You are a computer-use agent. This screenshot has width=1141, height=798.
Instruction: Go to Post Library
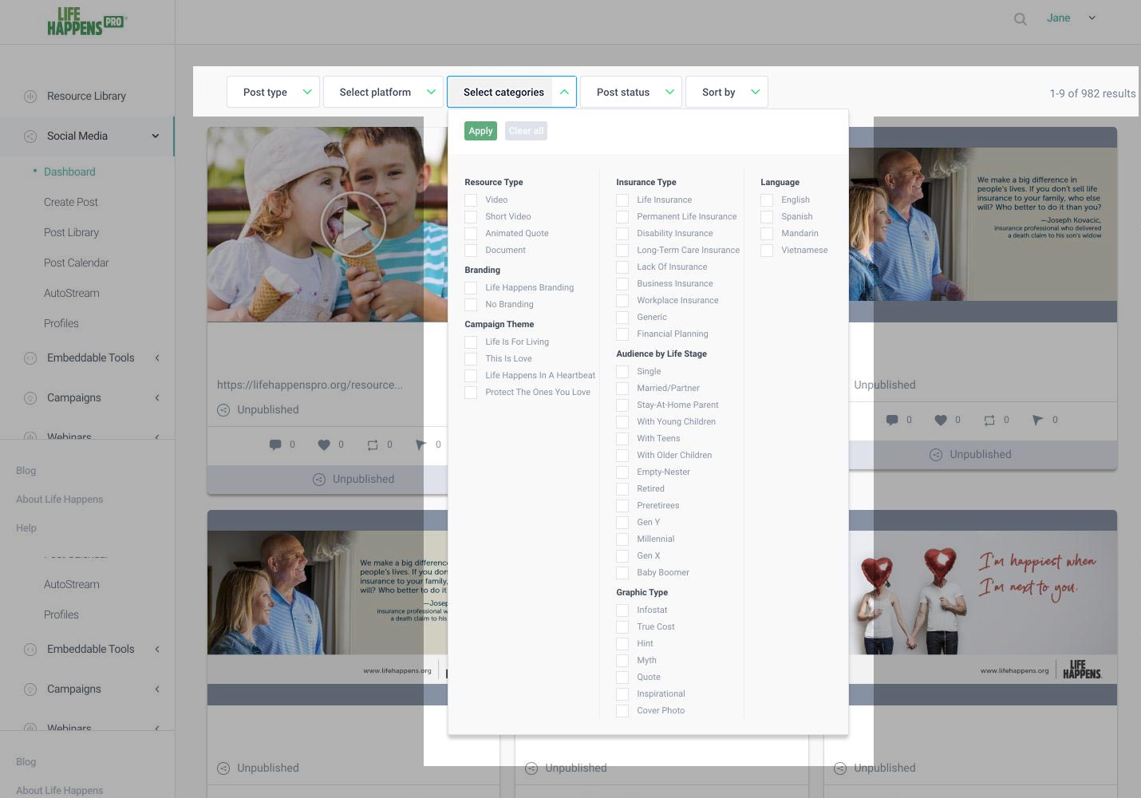click(x=71, y=232)
